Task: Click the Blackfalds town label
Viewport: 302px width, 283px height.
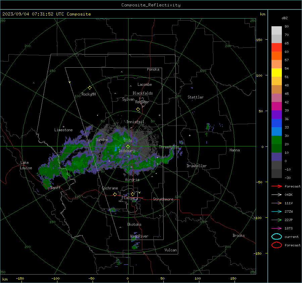Action: 143,93
